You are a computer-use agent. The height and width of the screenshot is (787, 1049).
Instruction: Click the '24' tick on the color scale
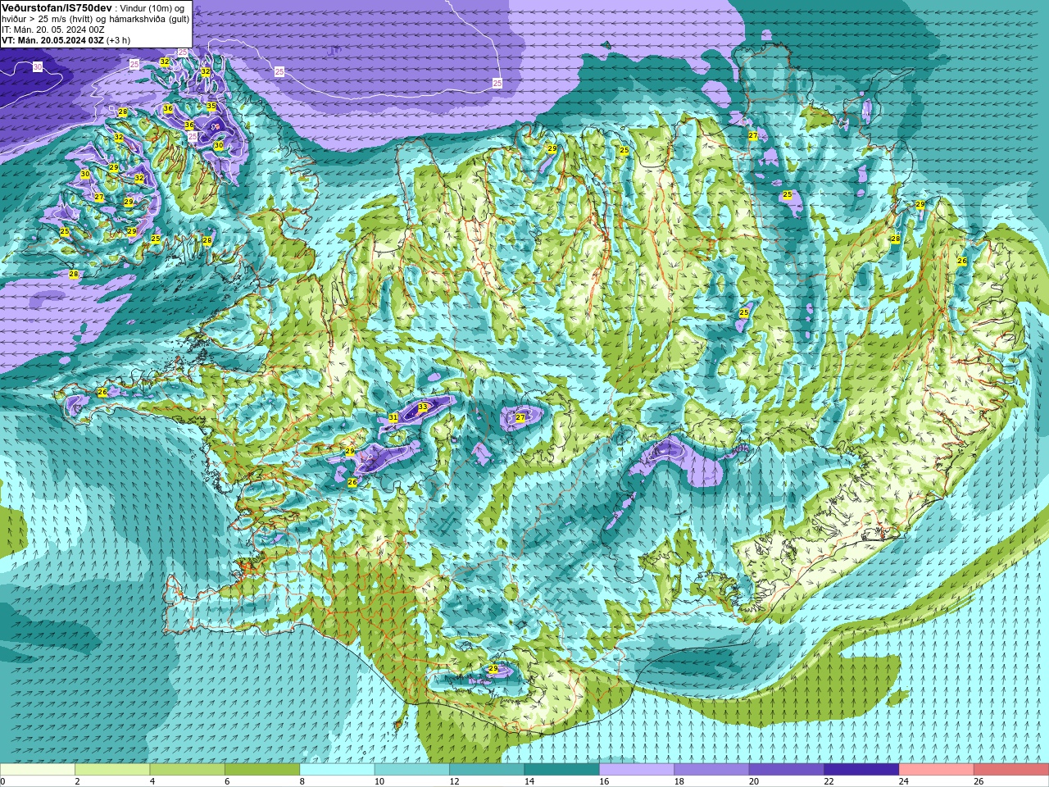tap(903, 781)
